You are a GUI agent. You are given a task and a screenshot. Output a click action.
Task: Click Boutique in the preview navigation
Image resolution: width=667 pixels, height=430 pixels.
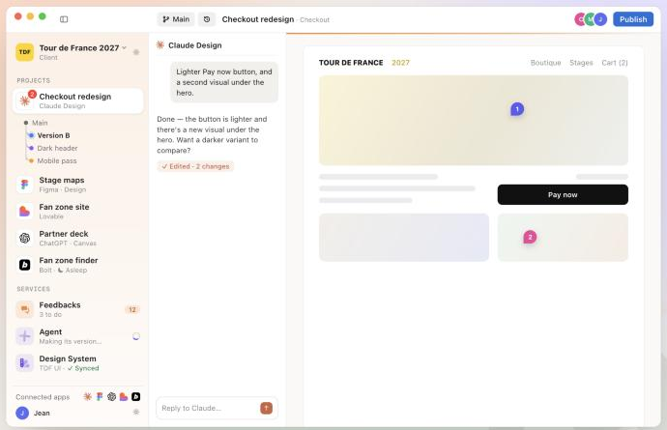click(x=545, y=63)
